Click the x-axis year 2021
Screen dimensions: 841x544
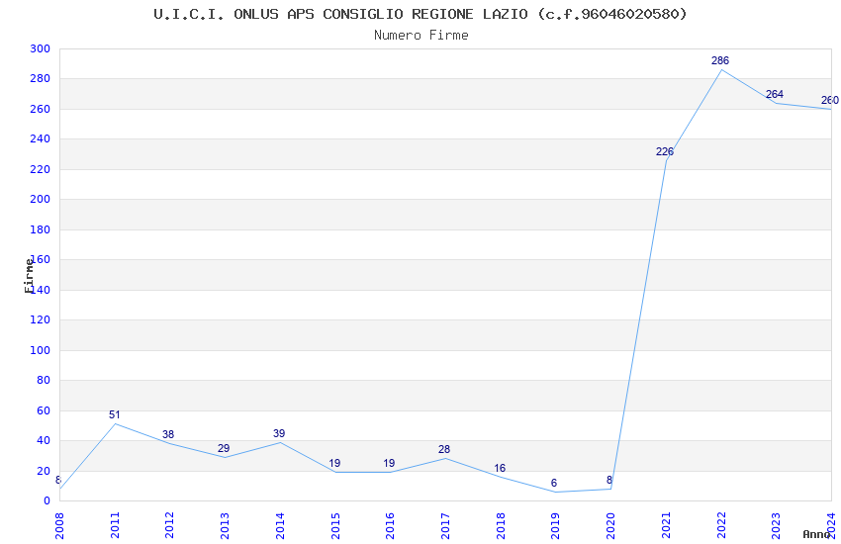click(666, 525)
